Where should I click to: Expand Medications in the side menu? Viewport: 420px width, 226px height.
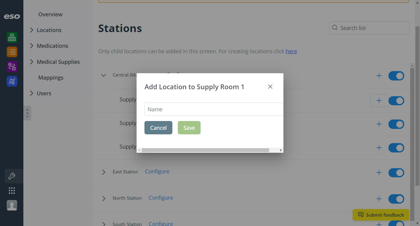coord(32,46)
